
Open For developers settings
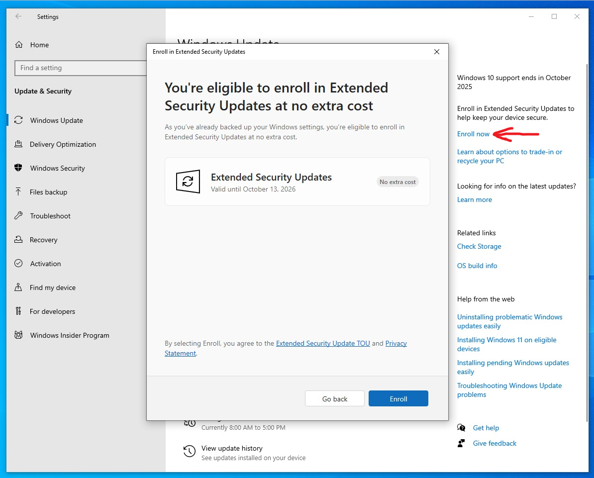[x=52, y=311]
